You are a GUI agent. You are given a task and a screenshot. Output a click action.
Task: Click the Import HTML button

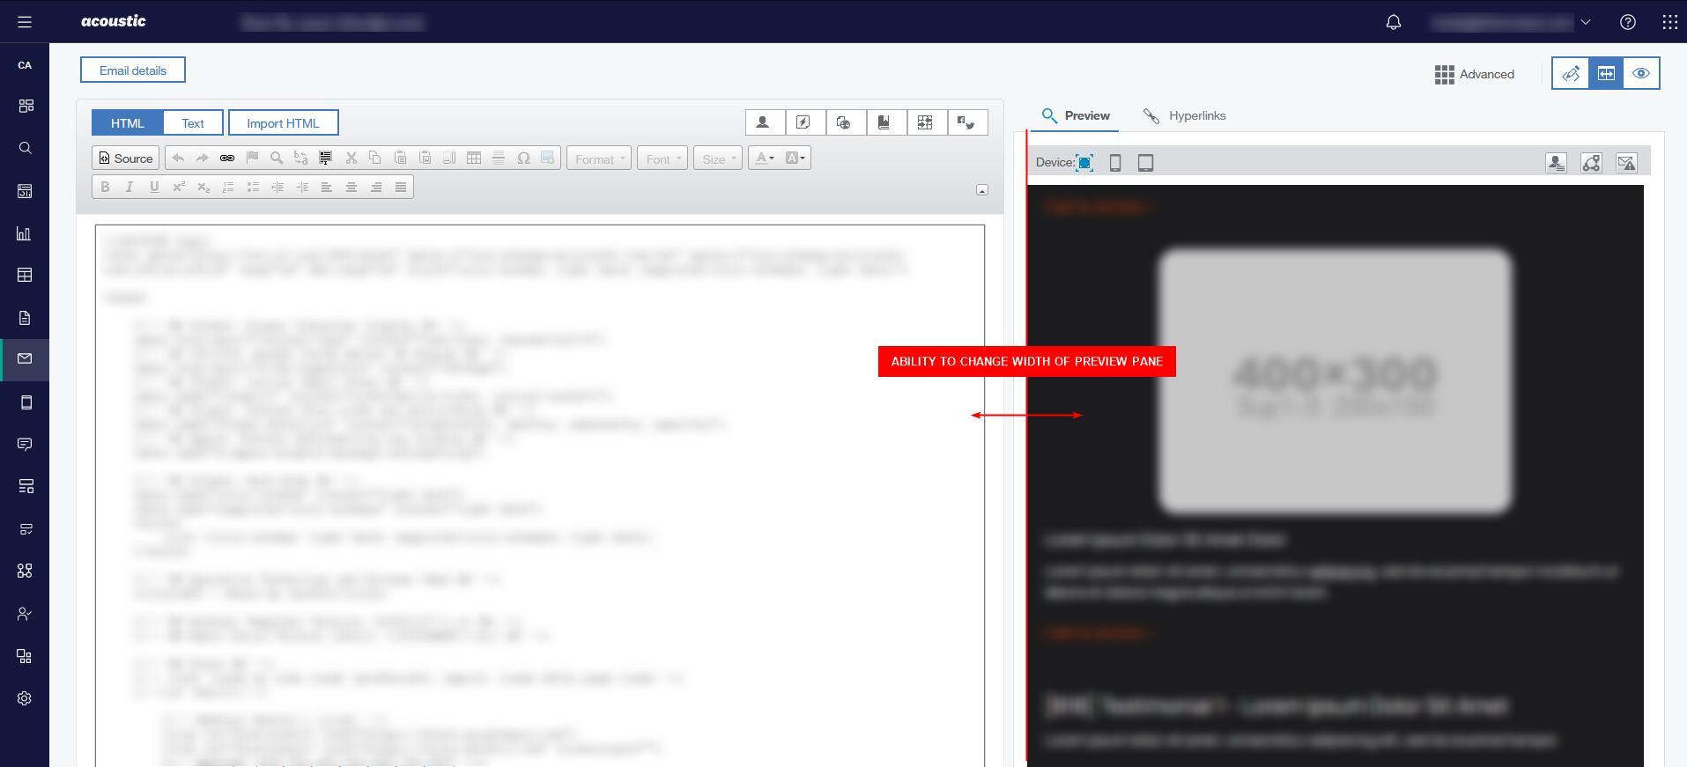tap(283, 123)
